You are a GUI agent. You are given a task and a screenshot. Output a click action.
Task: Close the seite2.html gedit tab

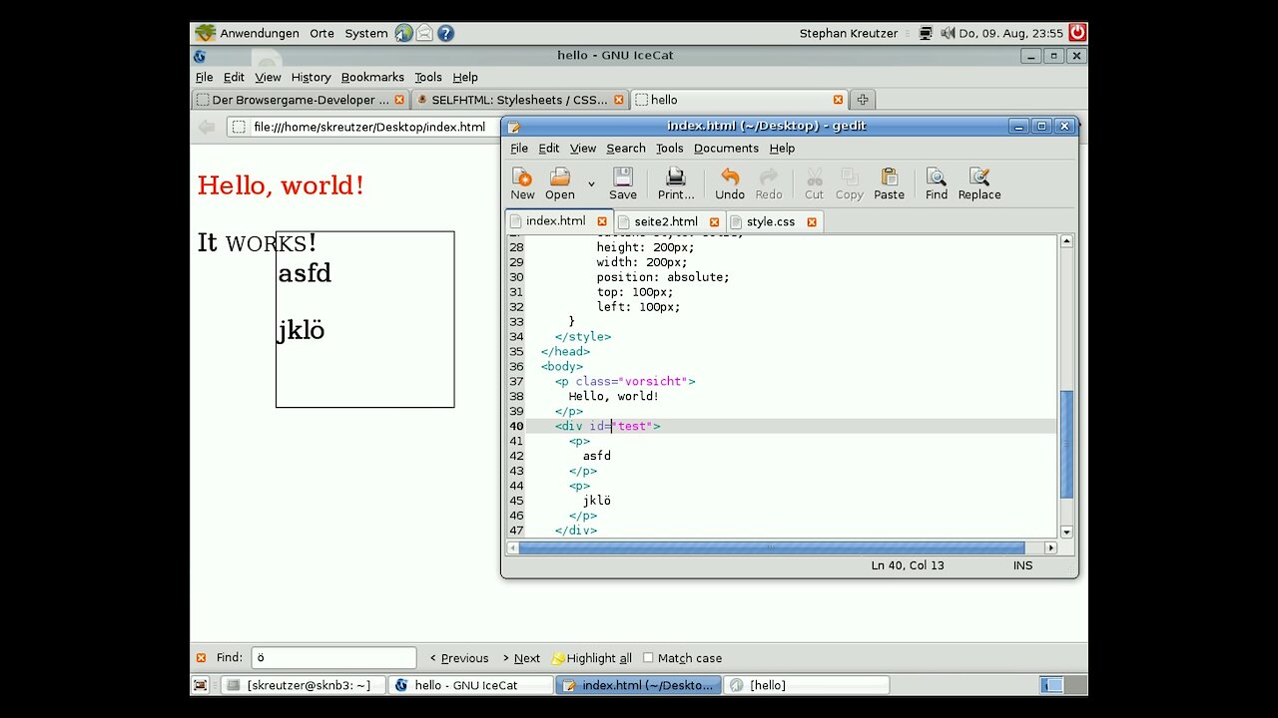tap(714, 221)
